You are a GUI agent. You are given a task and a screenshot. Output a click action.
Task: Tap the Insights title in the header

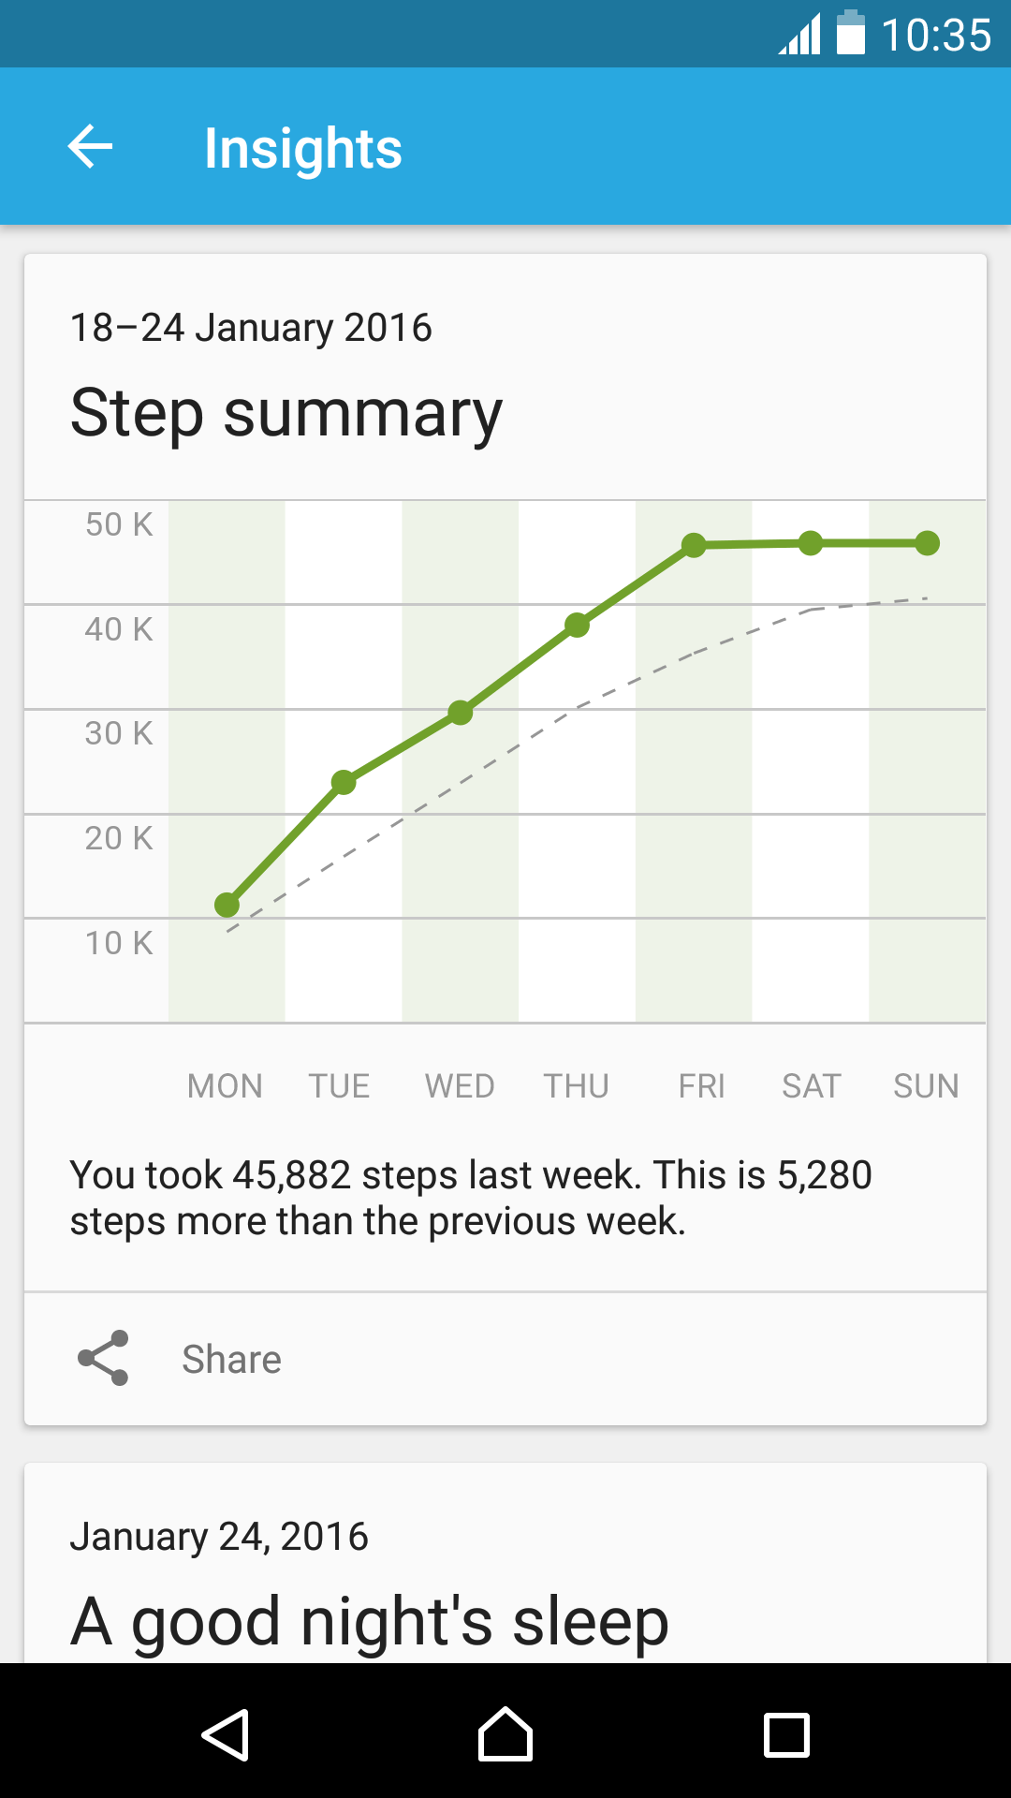point(303,148)
